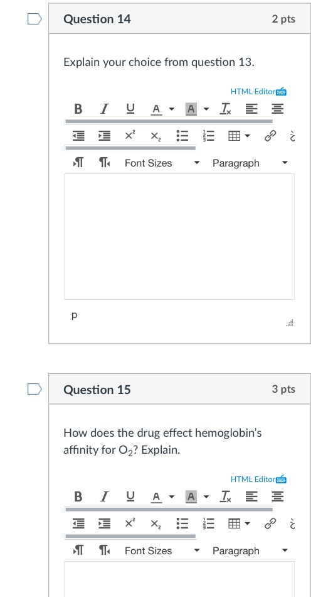Open Font Sizes dropdown in Question 14

point(162,163)
